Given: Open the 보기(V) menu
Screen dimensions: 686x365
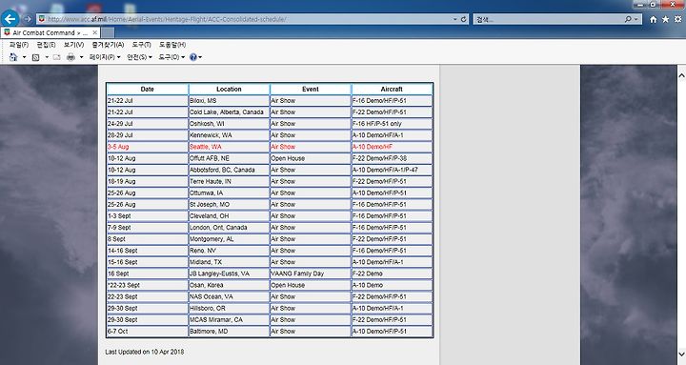Looking at the screenshot, I should tap(73, 45).
